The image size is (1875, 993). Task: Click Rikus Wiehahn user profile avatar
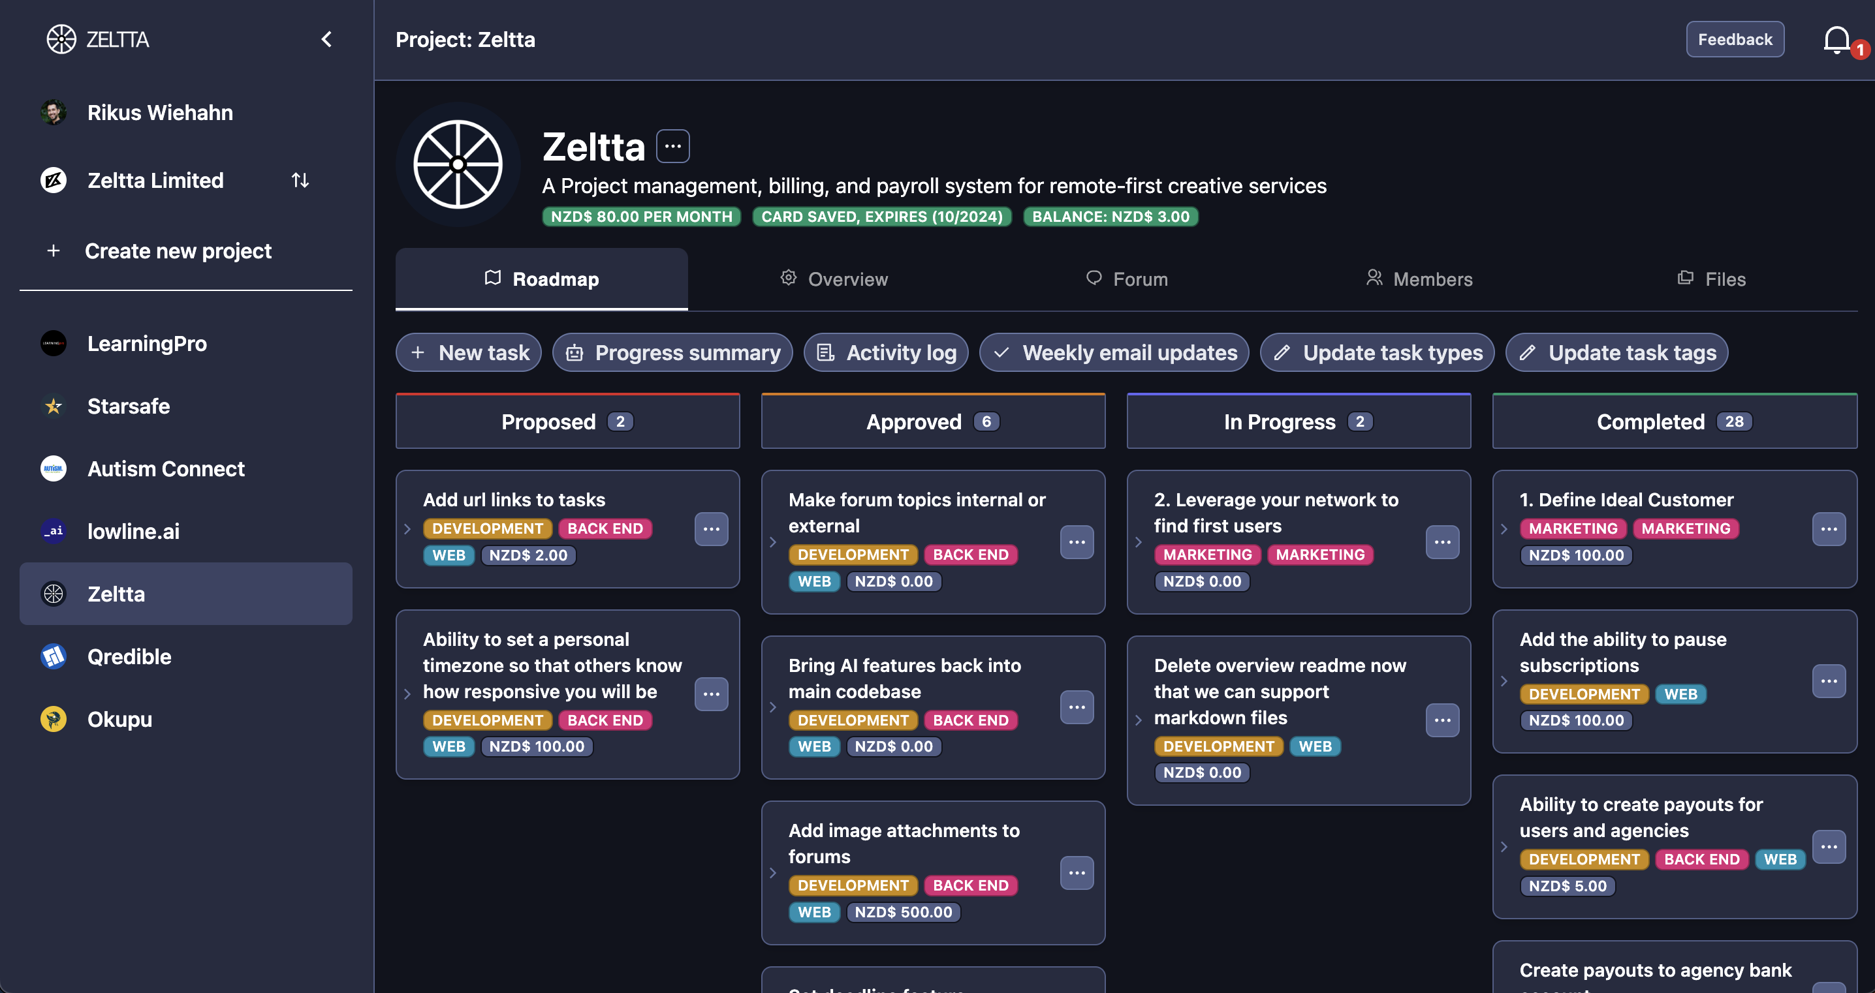point(53,113)
